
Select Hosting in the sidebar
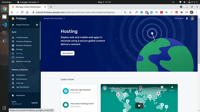[x=19, y=53]
